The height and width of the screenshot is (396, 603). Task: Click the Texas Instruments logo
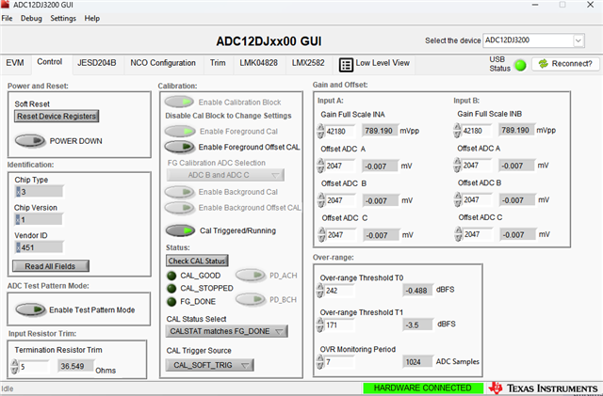543,388
